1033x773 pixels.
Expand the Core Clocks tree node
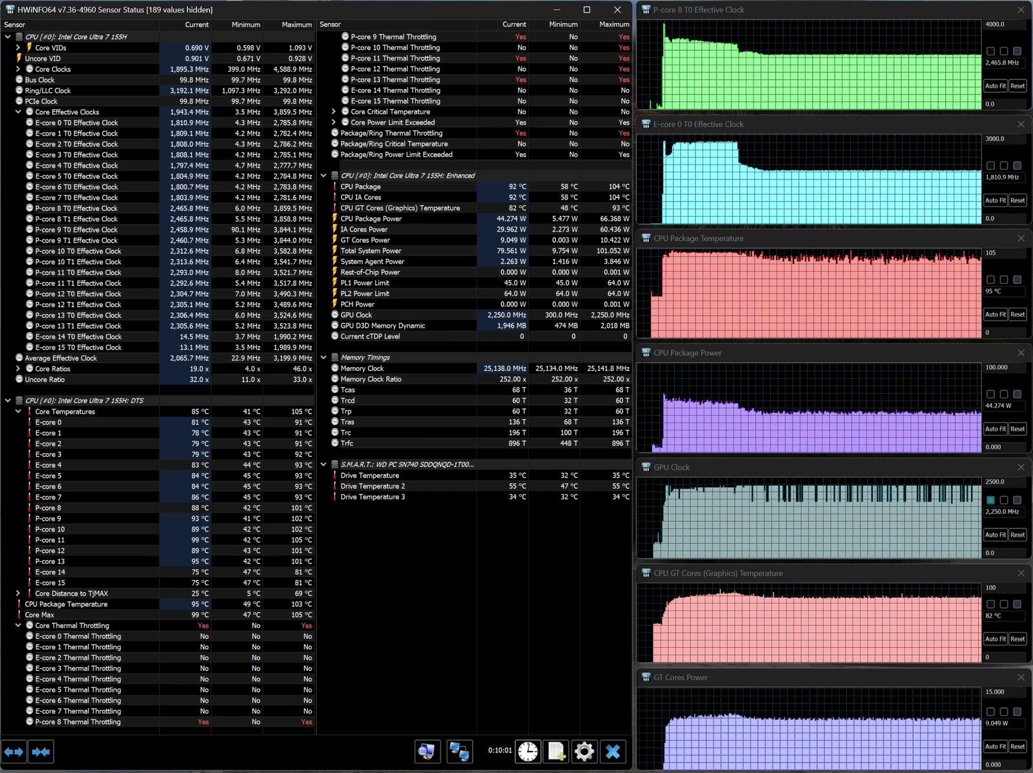tap(18, 69)
